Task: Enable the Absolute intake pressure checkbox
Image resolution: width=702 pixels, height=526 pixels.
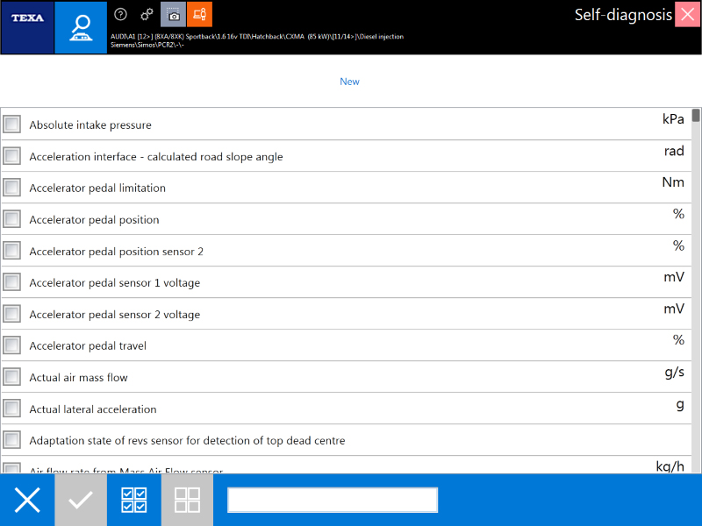Action: [x=12, y=124]
